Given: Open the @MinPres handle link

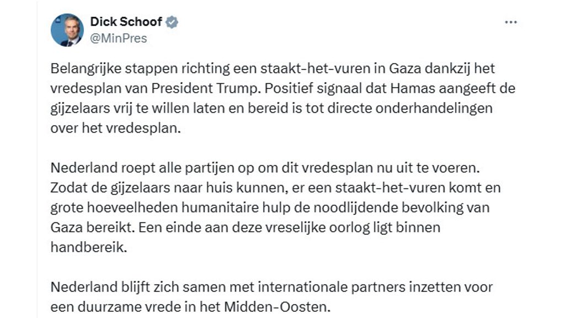Looking at the screenshot, I should click(119, 38).
